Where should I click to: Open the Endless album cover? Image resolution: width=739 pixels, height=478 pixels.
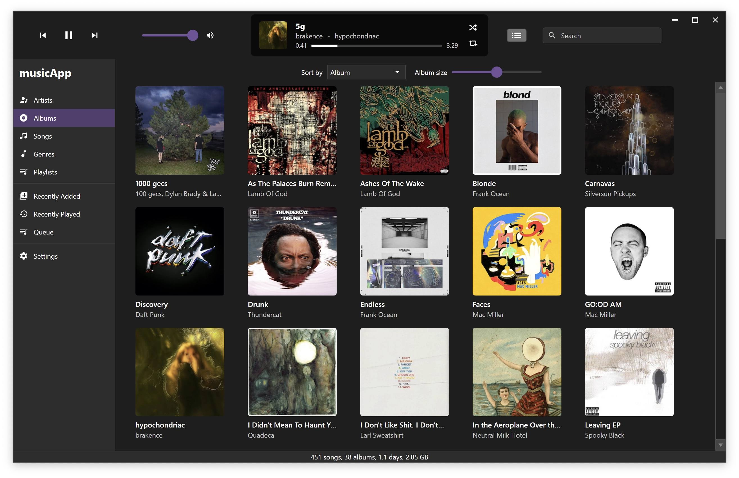(x=405, y=251)
